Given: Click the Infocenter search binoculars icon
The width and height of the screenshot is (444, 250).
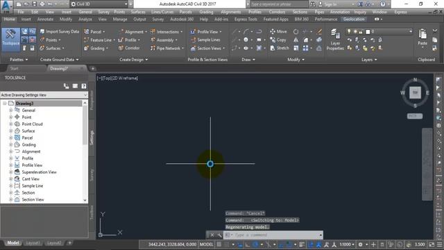Looking at the screenshot, I should click(x=313, y=4).
